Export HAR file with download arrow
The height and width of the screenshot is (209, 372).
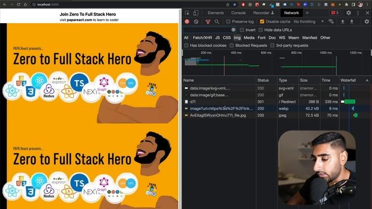point(352,21)
